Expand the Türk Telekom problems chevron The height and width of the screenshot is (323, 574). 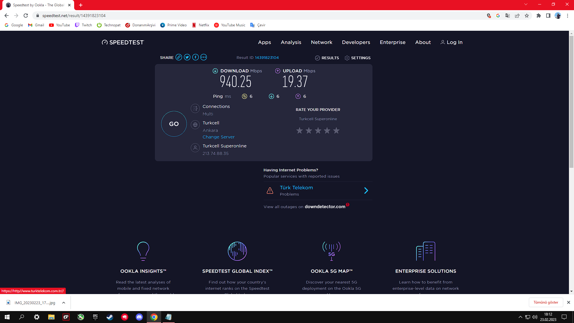click(x=366, y=191)
